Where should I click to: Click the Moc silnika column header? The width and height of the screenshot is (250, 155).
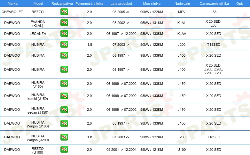(x=152, y=4)
